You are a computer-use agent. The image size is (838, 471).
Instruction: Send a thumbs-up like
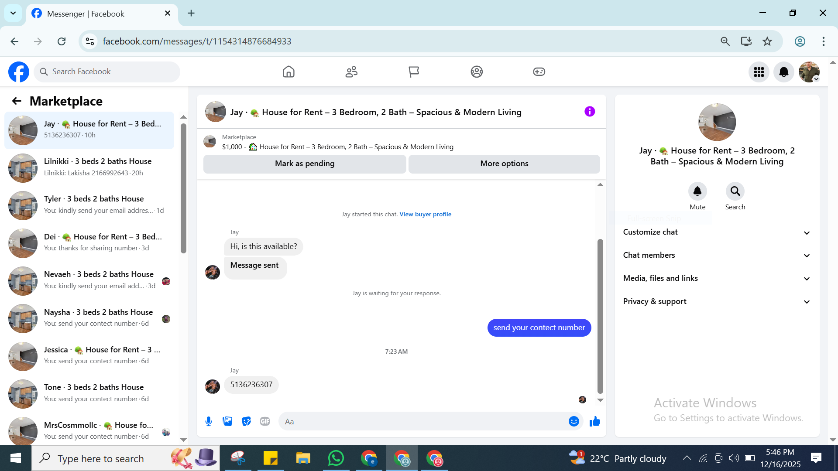click(595, 421)
